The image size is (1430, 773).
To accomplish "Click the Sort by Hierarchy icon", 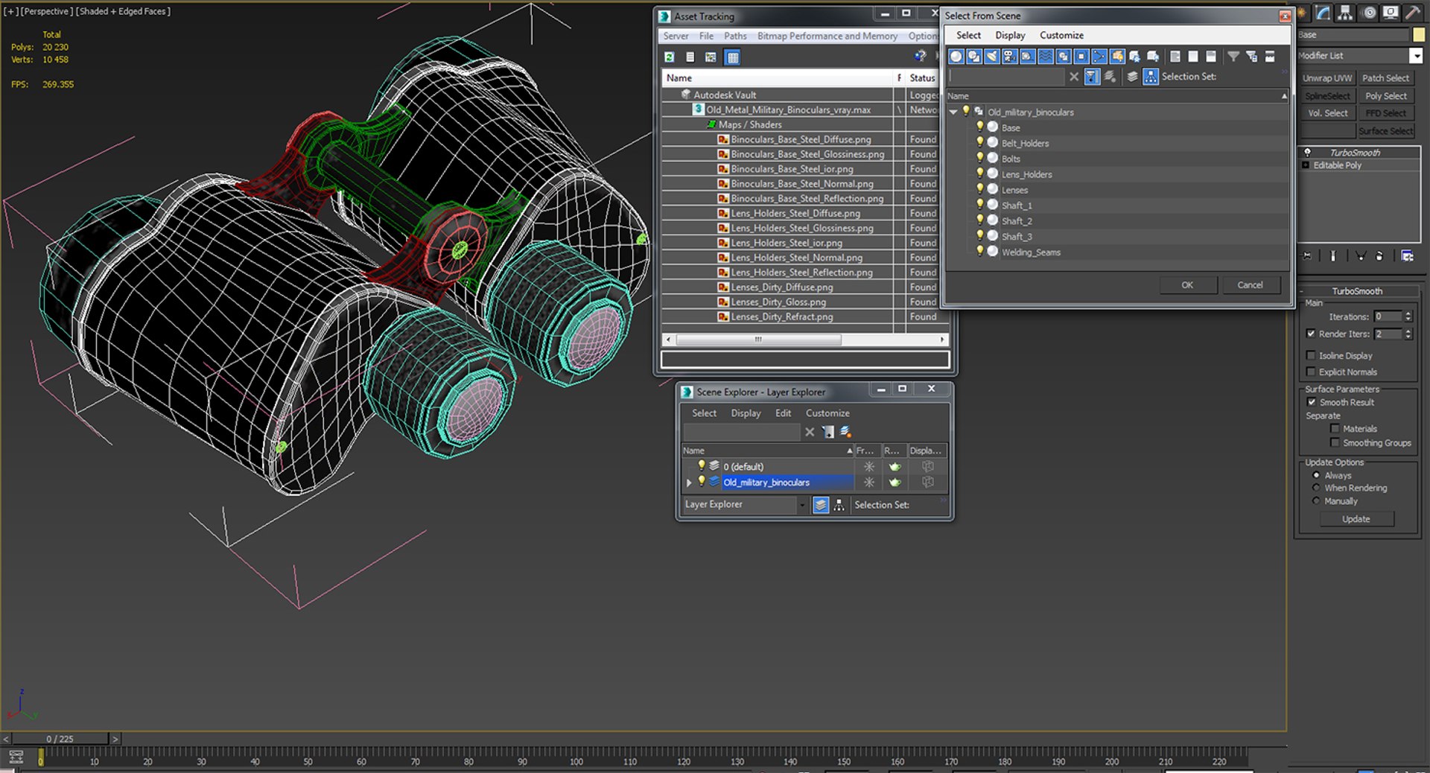I will click(x=1151, y=77).
